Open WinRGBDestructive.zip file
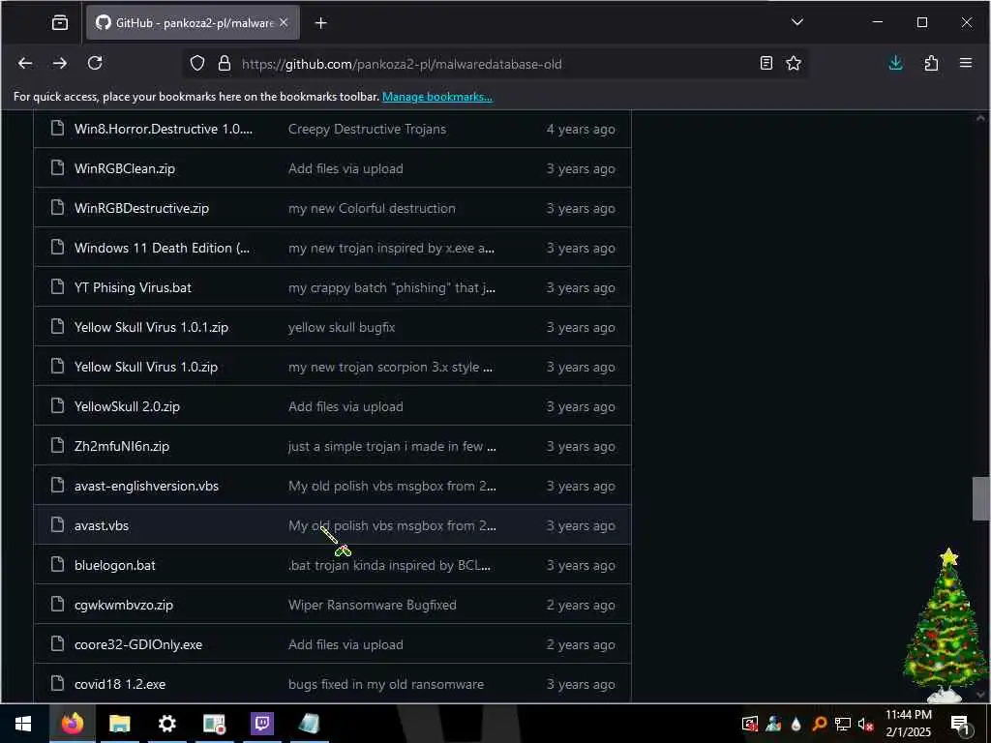Viewport: 991px width, 743px height. point(141,209)
